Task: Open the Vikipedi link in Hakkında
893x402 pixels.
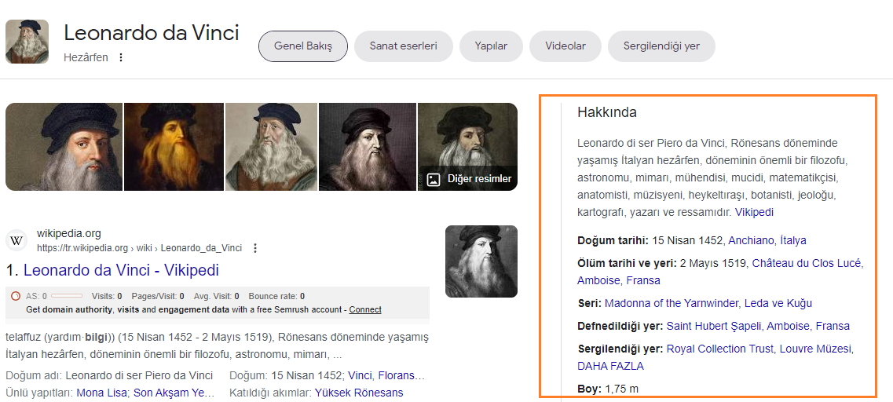Action: pyautogui.click(x=754, y=213)
